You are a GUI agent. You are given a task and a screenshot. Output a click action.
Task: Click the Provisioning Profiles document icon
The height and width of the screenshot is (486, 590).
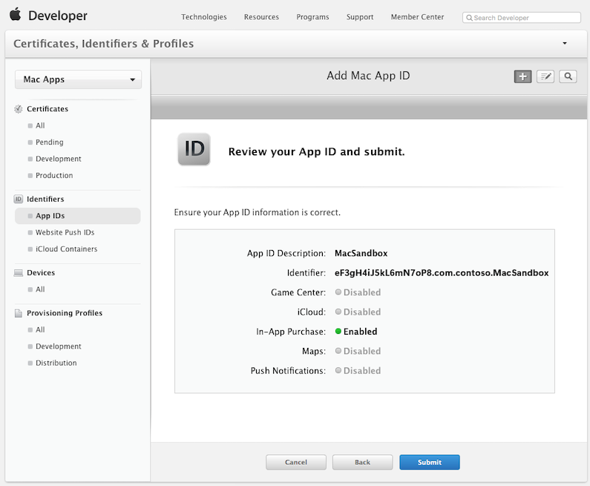[19, 313]
